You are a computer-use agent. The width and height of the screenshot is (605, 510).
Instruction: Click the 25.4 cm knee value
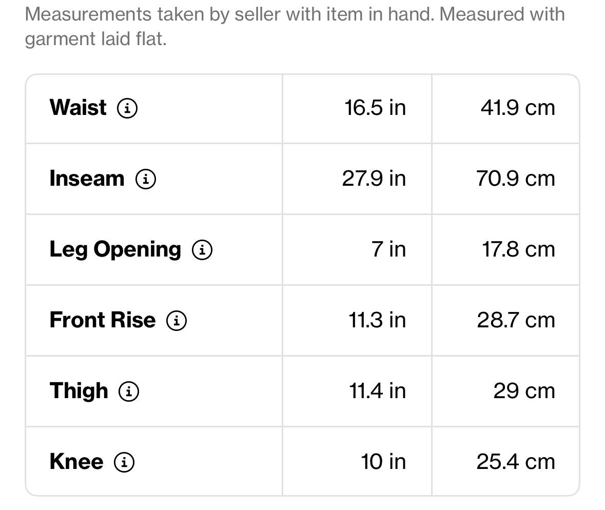point(516,462)
